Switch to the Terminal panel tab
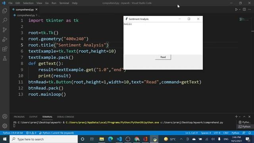Viewport: 254px width, 143px height. (47, 117)
